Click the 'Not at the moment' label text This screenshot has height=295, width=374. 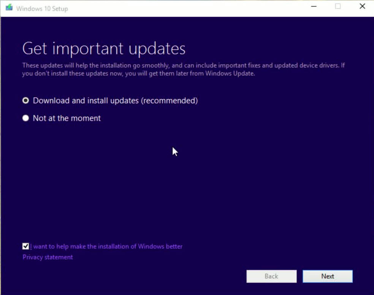click(x=67, y=118)
